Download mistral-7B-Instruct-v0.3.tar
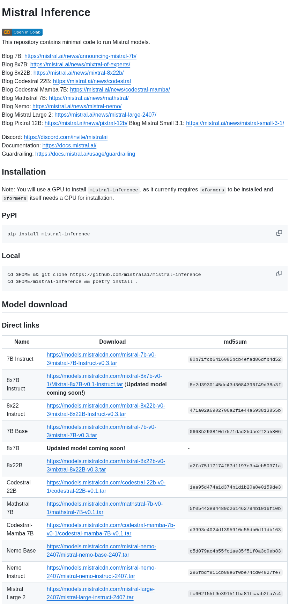 click(x=101, y=359)
